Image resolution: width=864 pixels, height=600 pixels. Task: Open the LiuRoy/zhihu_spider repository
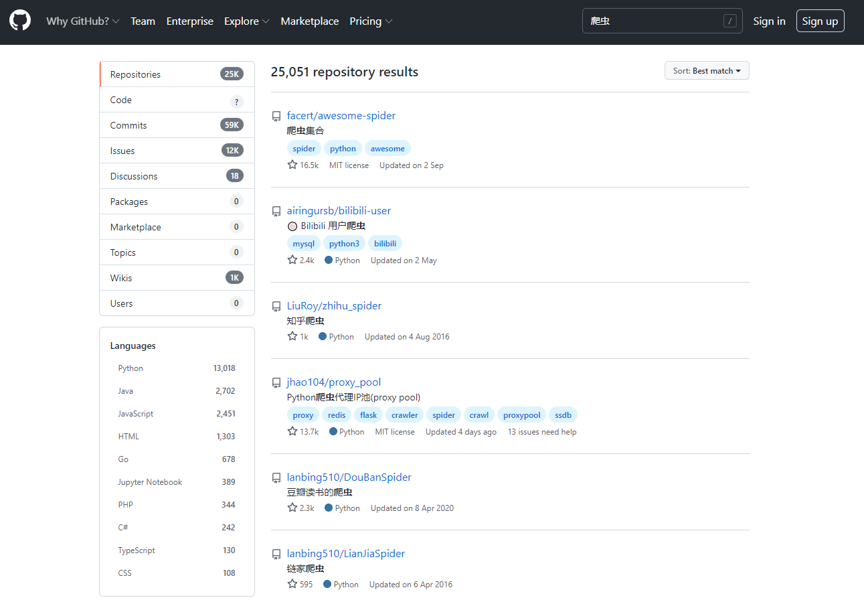click(x=334, y=305)
